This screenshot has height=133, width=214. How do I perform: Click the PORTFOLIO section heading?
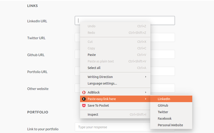tap(38, 112)
